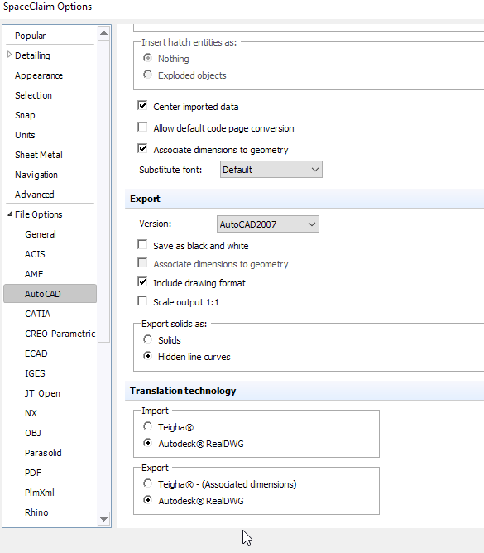Click the sidebar scroll up arrow
484x553 pixels.
(103, 33)
